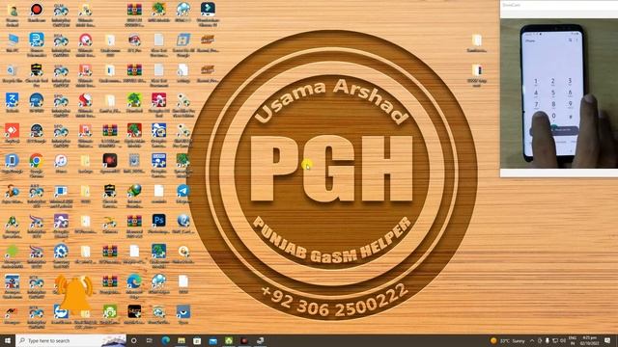Open the green gear desktop shortcut
The image size is (618, 347).
pyautogui.click(x=110, y=311)
